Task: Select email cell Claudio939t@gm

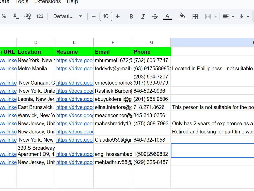Action: pos(113,140)
